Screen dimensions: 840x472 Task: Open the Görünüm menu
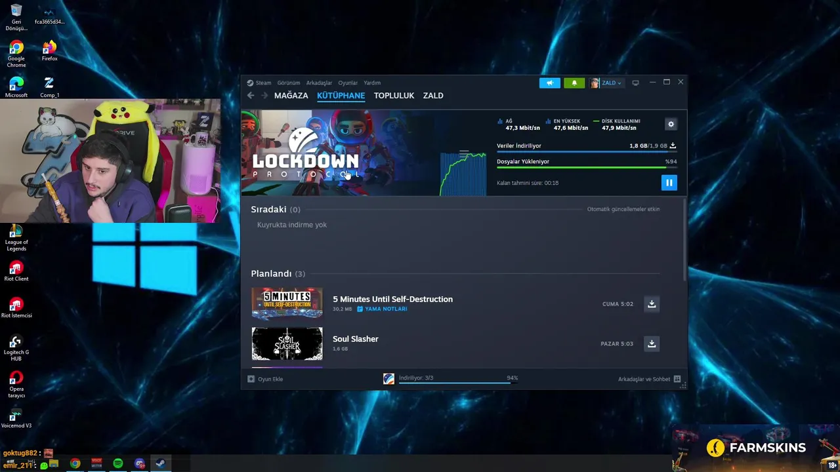pos(288,83)
